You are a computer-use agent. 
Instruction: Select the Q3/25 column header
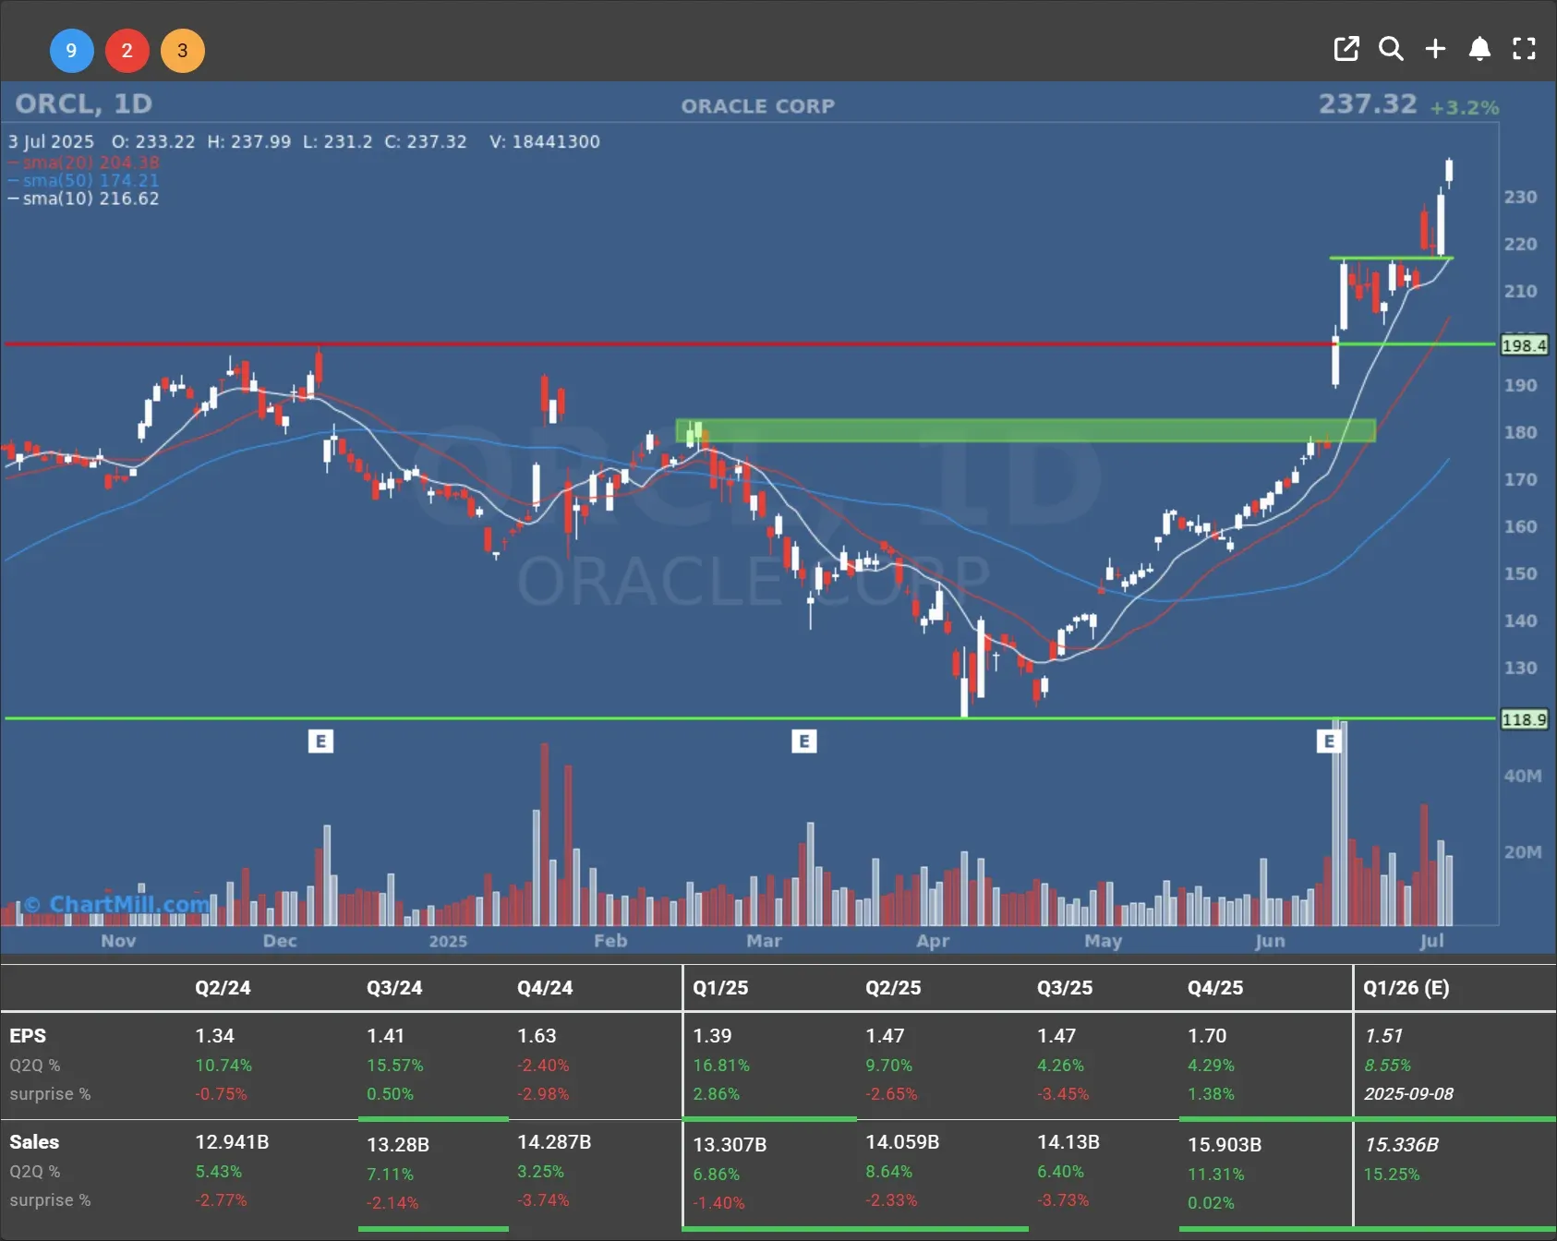1065,988
